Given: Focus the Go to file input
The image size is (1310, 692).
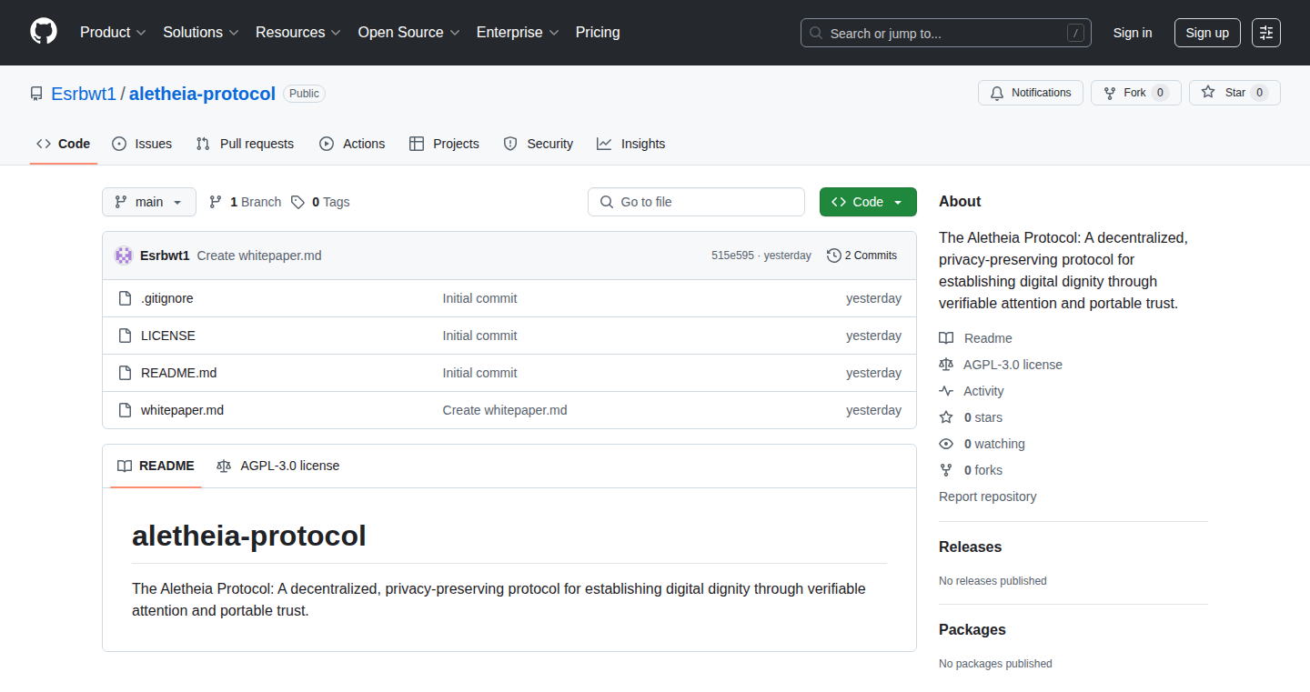Looking at the screenshot, I should coord(696,202).
